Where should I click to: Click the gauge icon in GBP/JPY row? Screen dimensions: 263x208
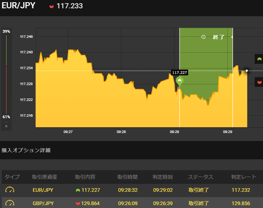(x=10, y=203)
